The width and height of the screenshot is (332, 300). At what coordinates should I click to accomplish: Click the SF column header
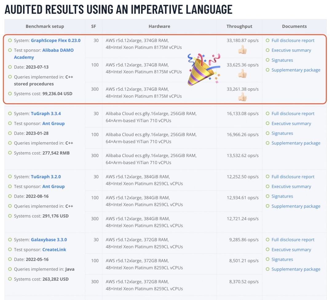[93, 26]
